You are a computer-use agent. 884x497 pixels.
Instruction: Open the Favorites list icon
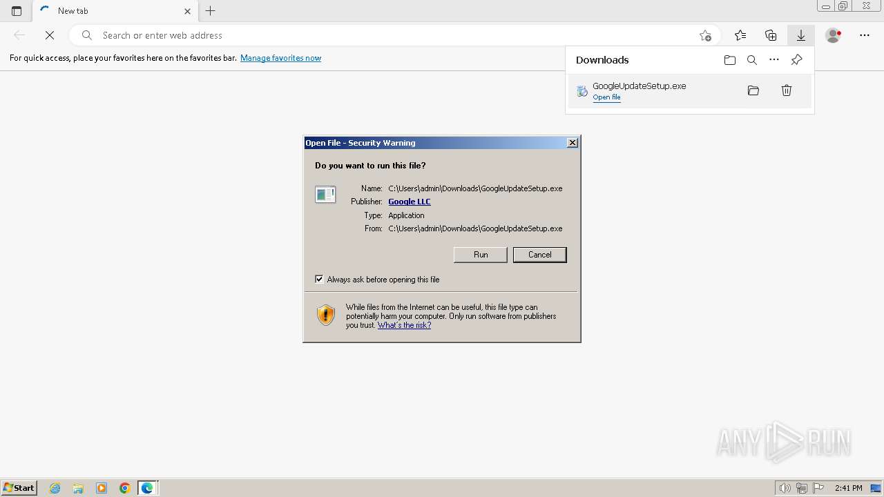pyautogui.click(x=740, y=35)
